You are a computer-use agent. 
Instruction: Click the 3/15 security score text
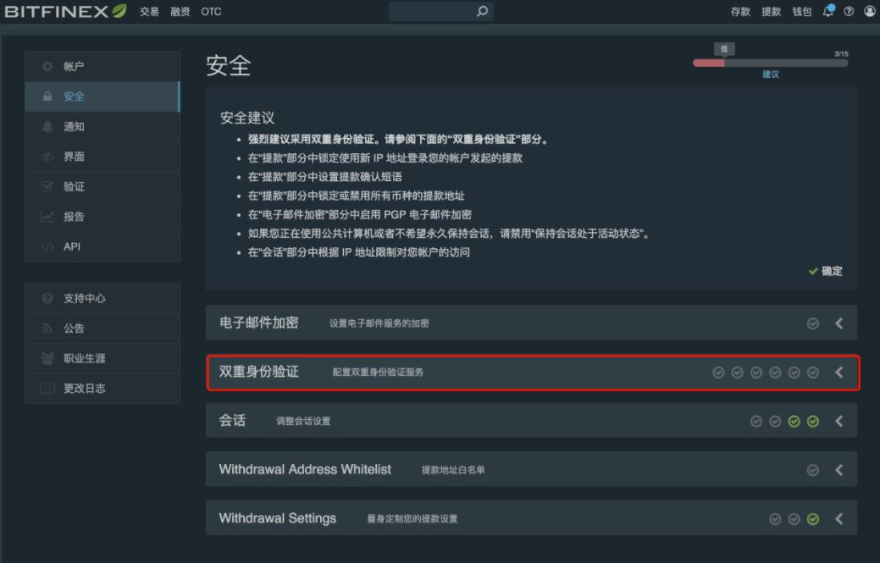click(x=841, y=54)
